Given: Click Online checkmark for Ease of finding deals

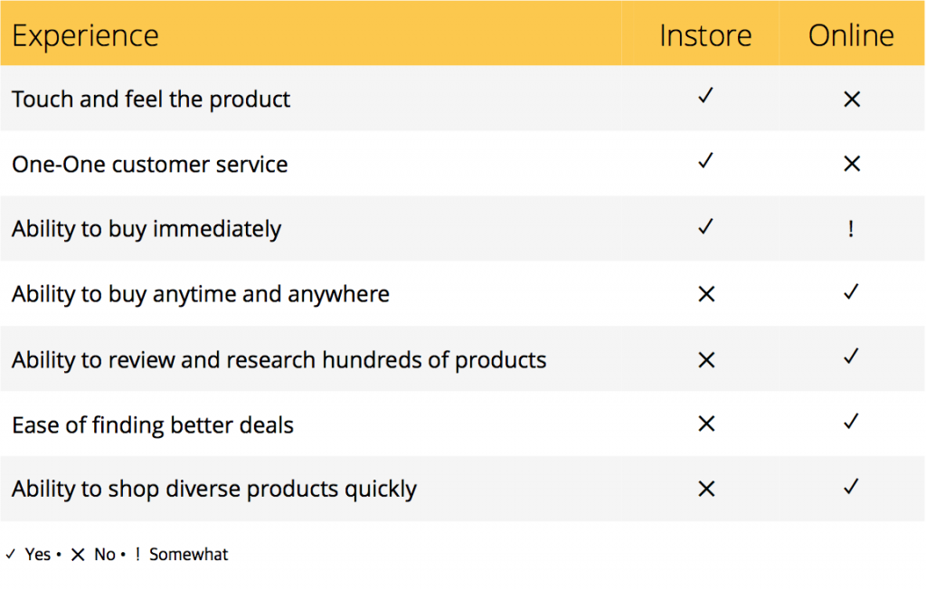Looking at the screenshot, I should 851,421.
